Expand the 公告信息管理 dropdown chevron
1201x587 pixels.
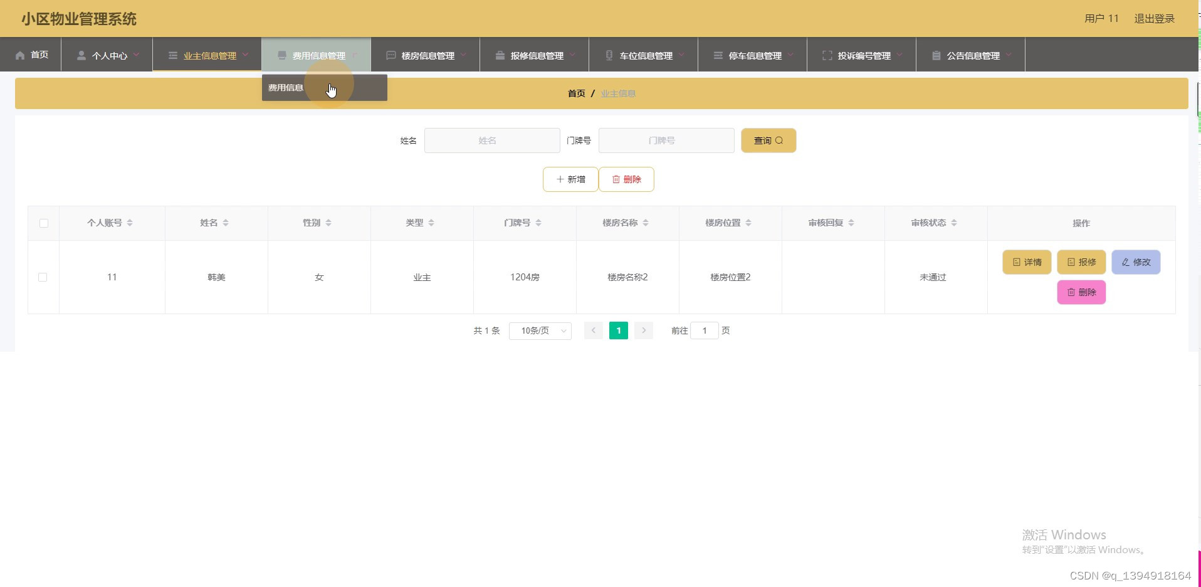(1009, 55)
